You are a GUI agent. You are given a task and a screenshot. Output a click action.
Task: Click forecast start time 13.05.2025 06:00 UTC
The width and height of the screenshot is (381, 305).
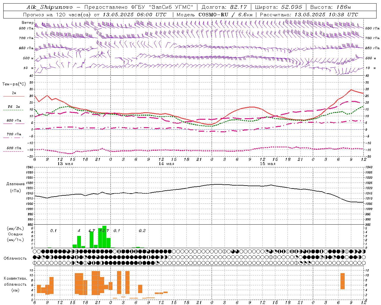click(x=135, y=15)
